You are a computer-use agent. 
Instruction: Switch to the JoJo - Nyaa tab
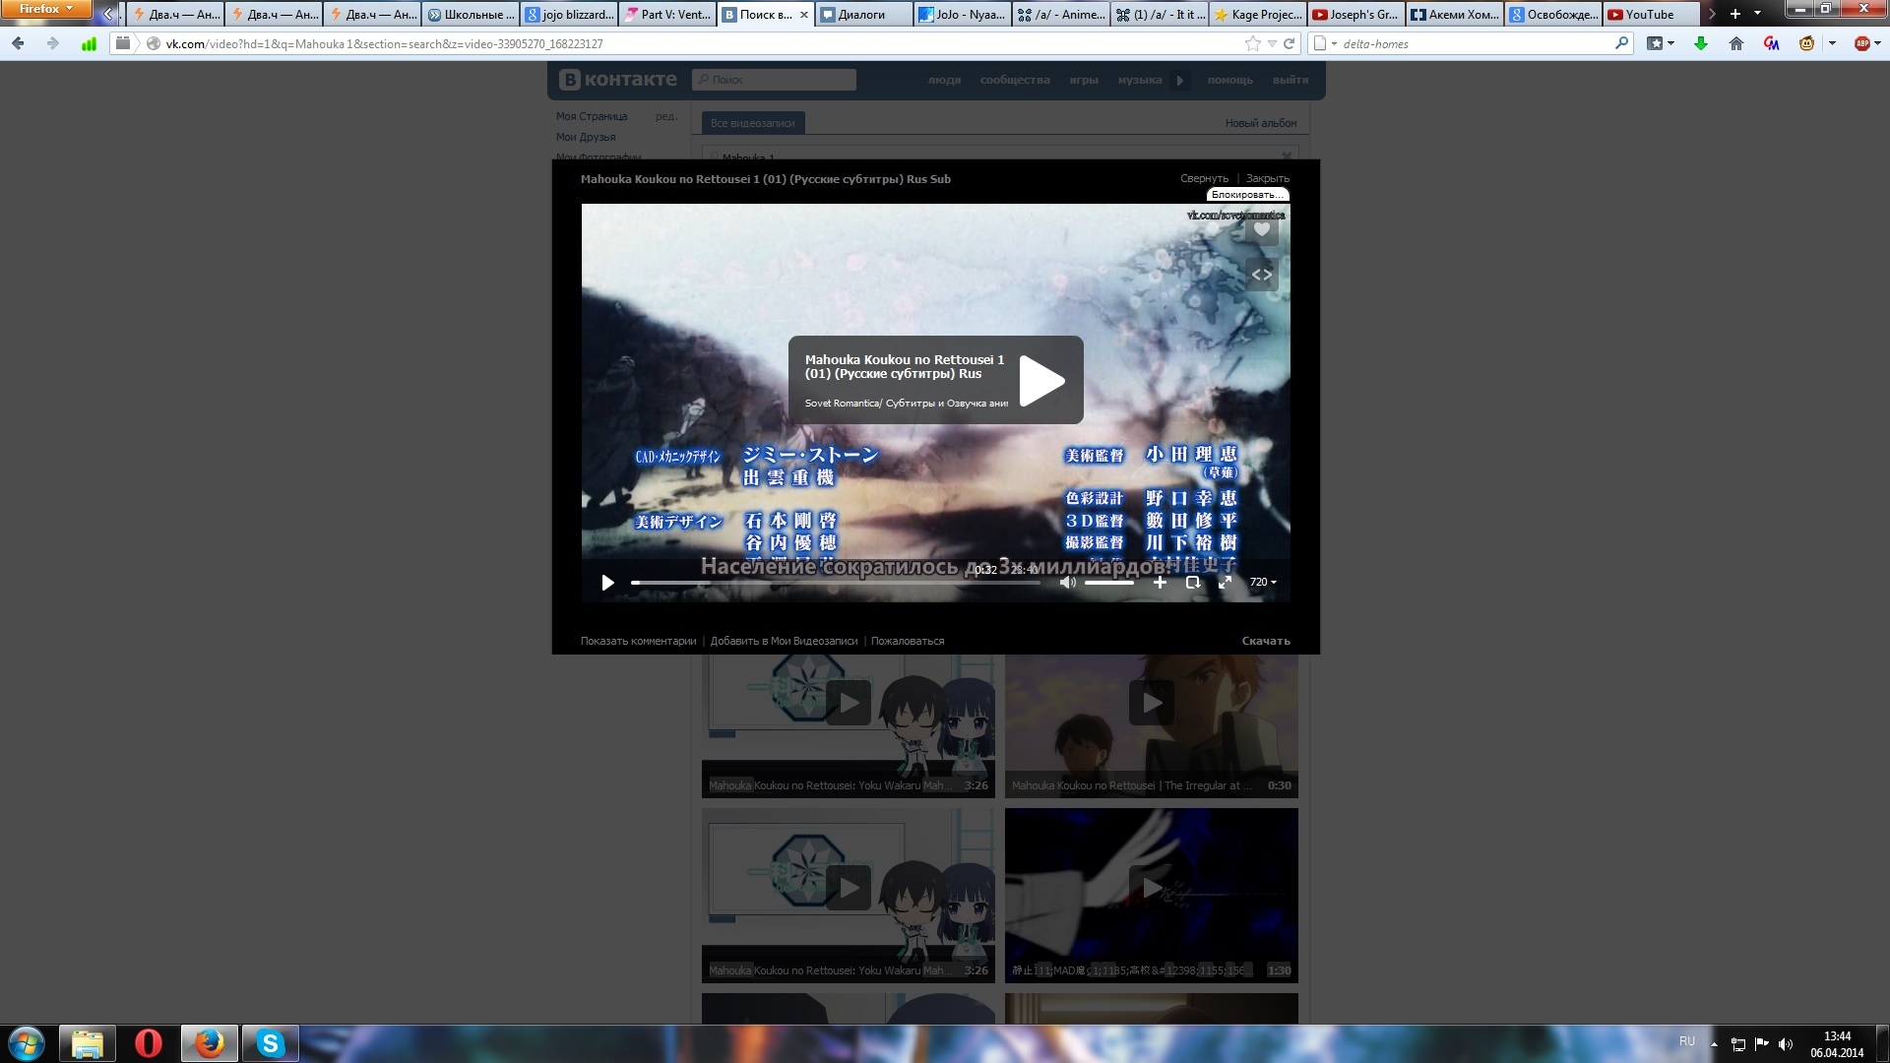click(963, 15)
